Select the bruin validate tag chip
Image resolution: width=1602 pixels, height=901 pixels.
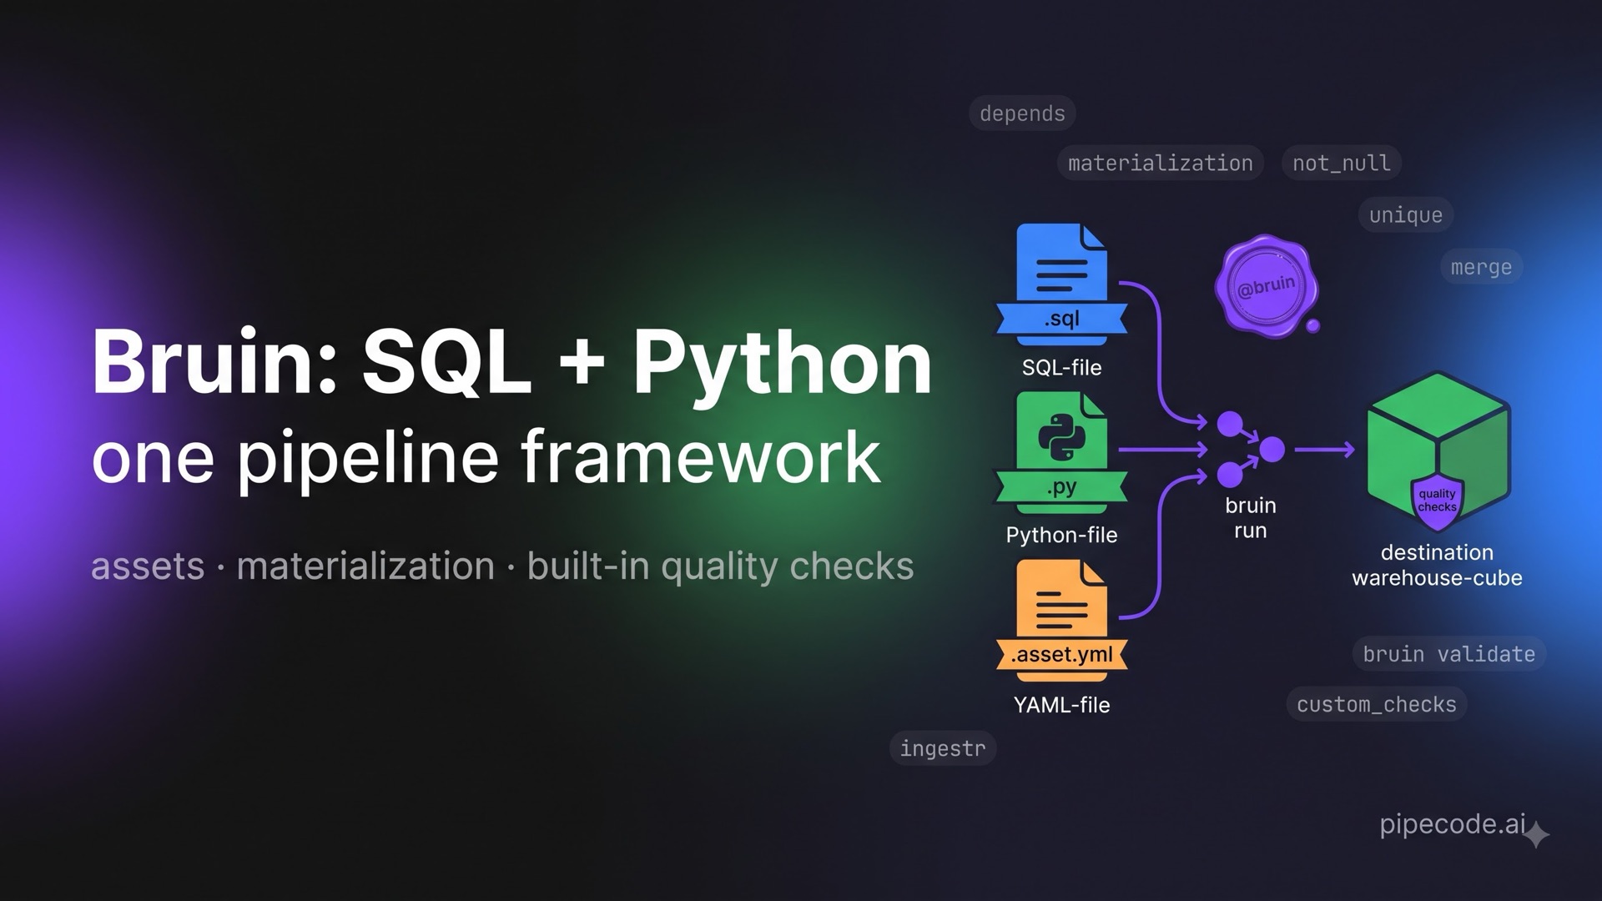[1449, 654]
